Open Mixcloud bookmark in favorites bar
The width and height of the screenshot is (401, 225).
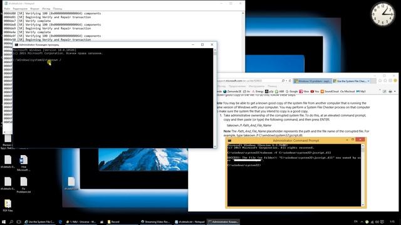click(348, 91)
